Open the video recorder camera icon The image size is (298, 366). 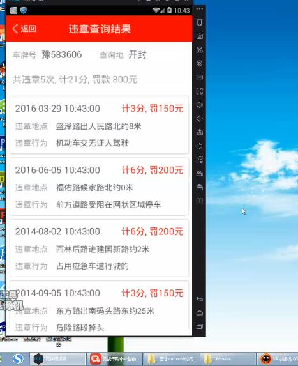[199, 174]
